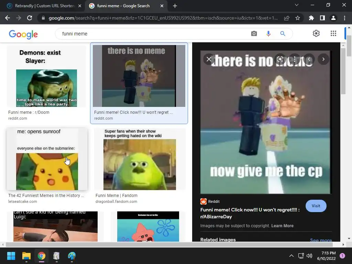Open The 42 Funniest Memes result title
Image resolution: width=352 pixels, height=264 pixels.
click(x=46, y=196)
